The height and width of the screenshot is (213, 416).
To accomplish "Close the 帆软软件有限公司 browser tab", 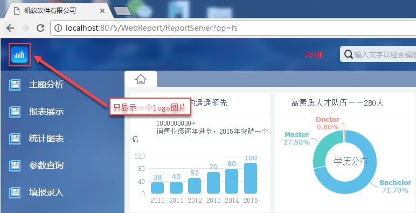I will click(102, 11).
